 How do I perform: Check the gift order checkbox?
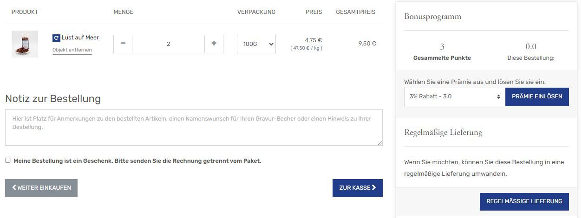[8, 160]
